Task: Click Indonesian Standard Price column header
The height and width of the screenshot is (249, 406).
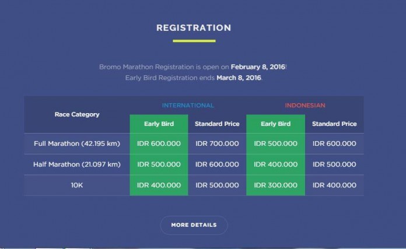Action: [334, 124]
